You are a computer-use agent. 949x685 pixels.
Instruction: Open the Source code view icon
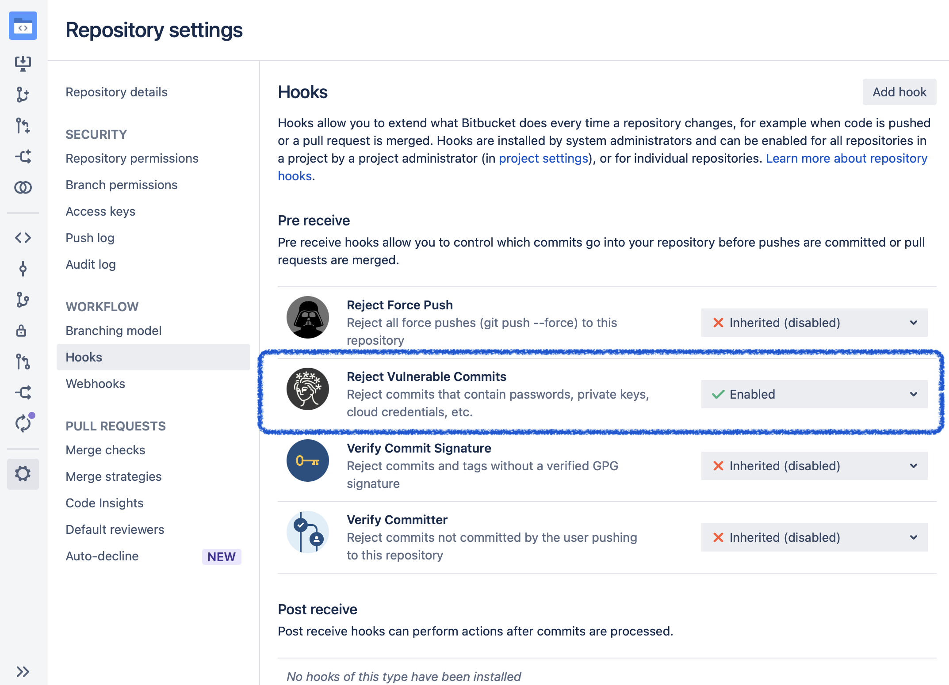click(x=23, y=238)
